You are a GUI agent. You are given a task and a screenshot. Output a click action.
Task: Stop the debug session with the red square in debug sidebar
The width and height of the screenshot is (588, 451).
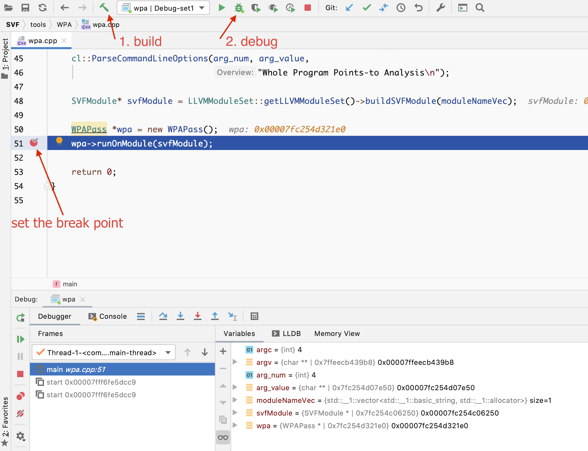(x=21, y=374)
